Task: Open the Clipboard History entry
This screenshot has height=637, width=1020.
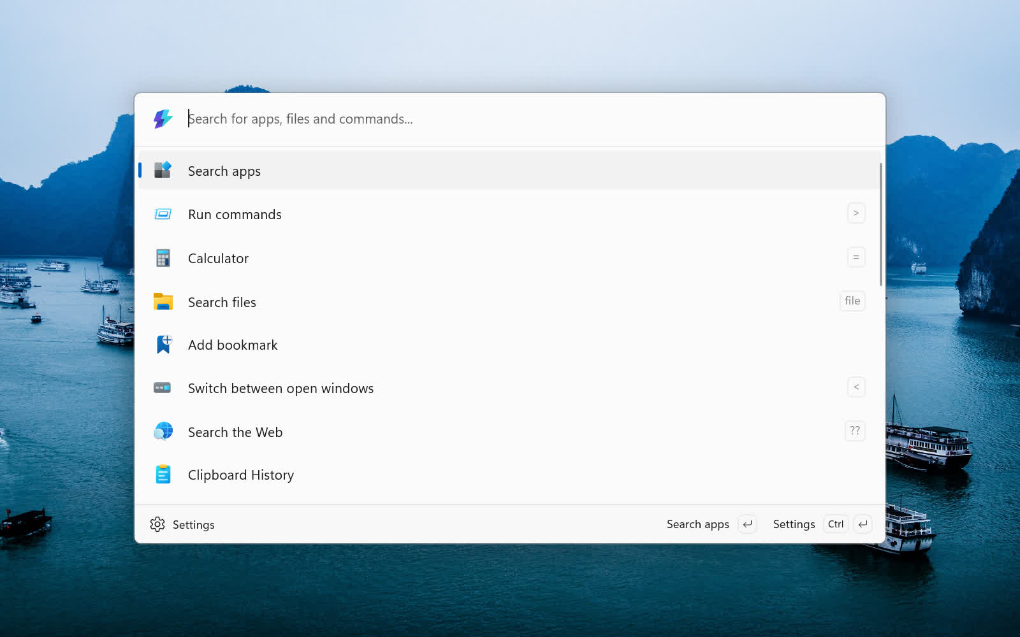Action: click(240, 475)
